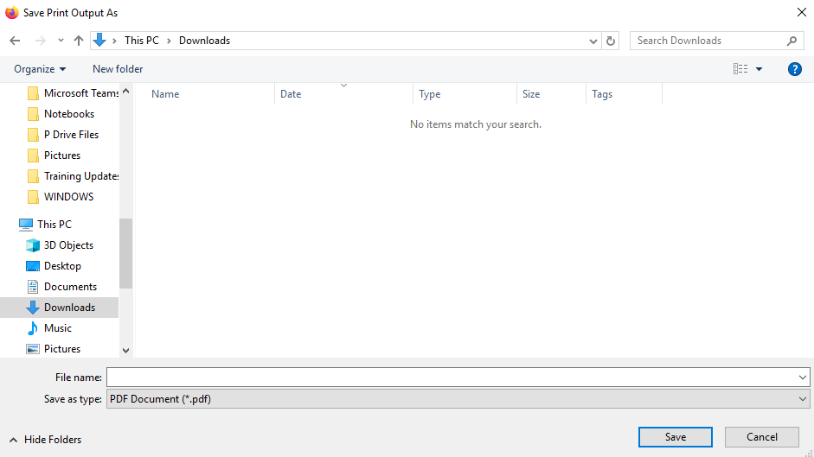Open the Organize menu

tap(40, 69)
